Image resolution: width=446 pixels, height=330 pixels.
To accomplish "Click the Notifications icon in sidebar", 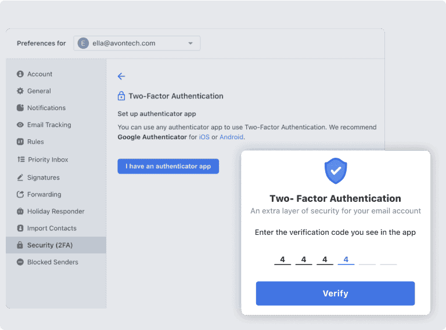I will click(x=20, y=108).
